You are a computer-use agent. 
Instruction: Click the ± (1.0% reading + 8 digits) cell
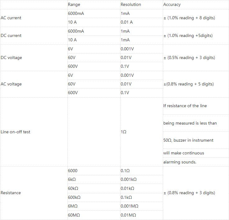[189, 18]
